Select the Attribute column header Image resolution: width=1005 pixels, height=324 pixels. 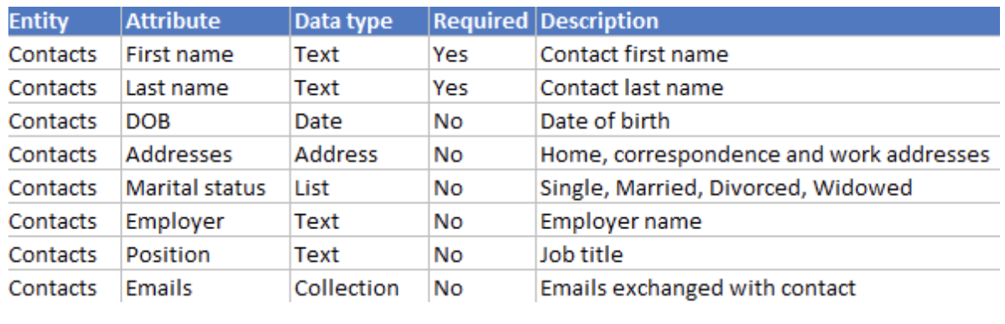tap(206, 22)
